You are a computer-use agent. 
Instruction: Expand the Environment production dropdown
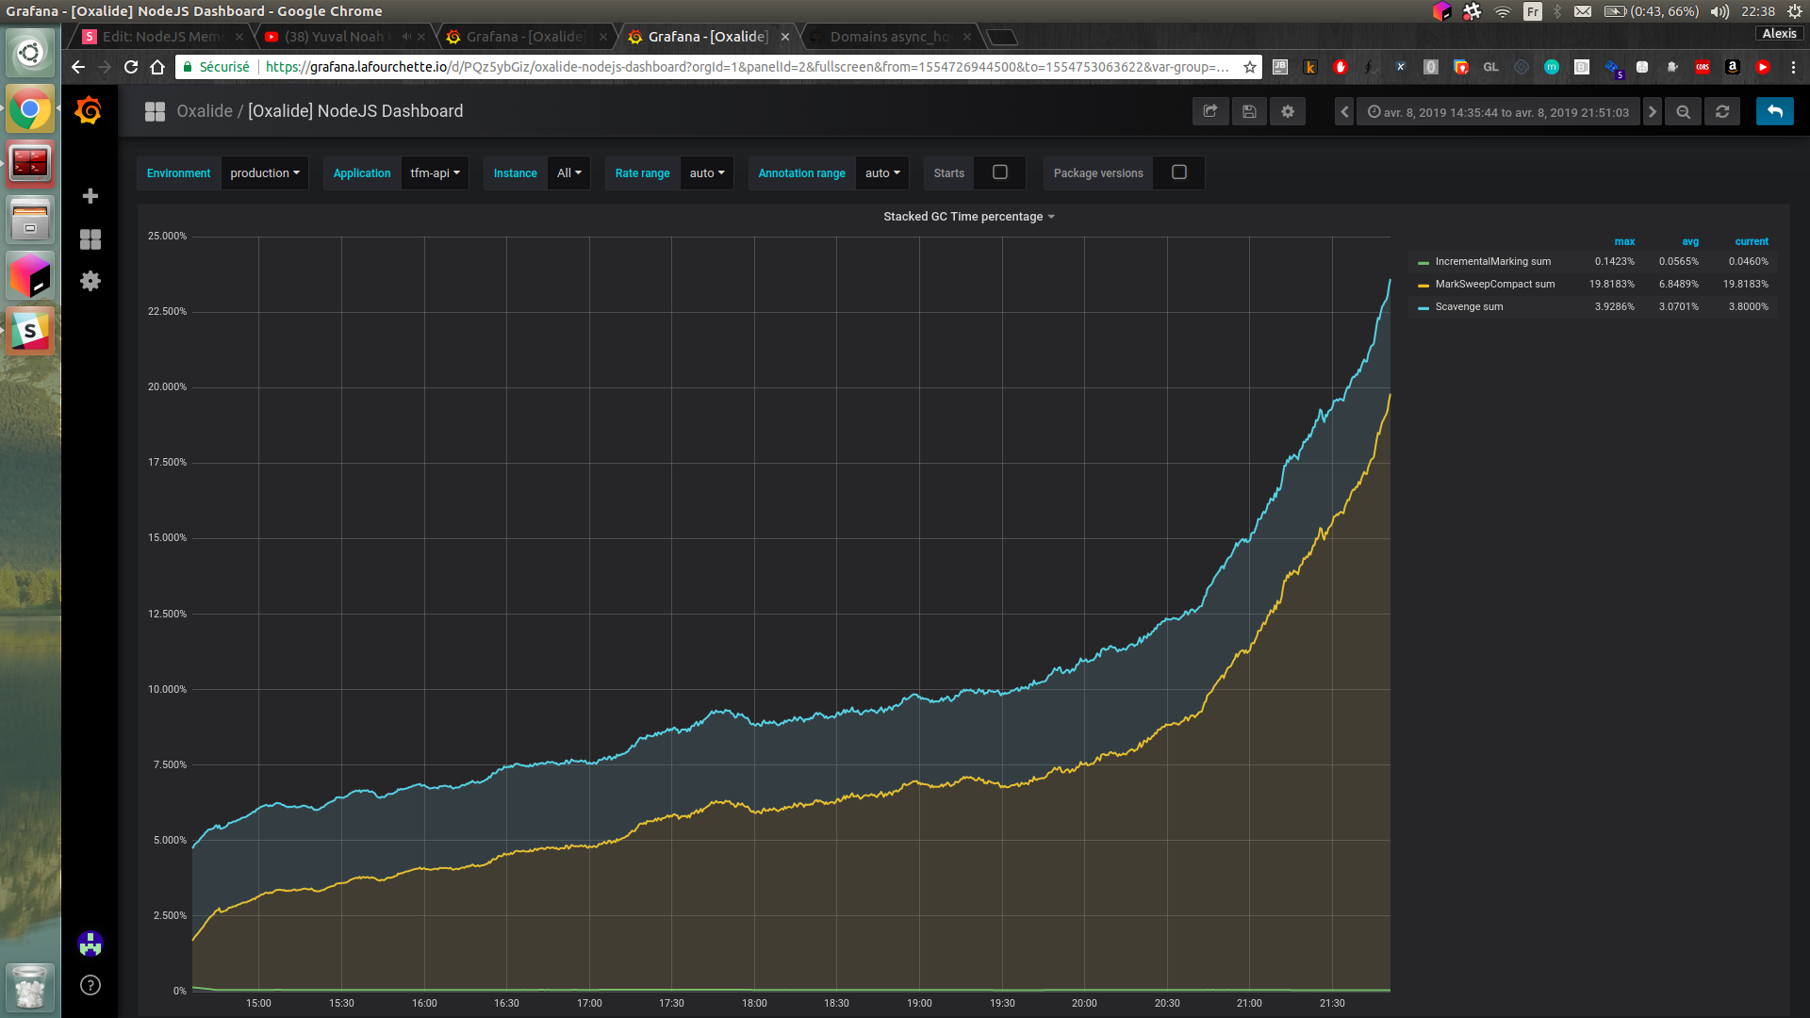coord(264,173)
